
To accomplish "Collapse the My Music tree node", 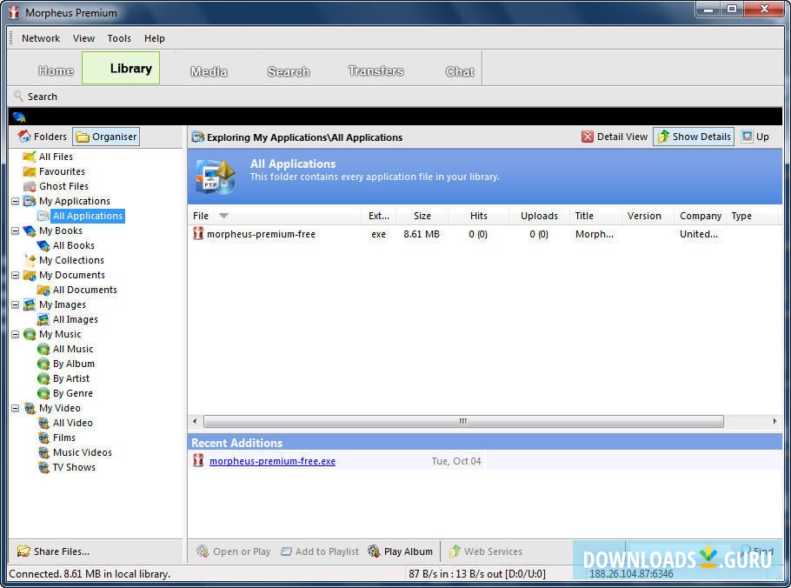I will [16, 335].
